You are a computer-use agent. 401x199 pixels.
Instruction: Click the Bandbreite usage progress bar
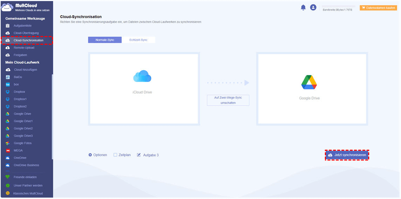point(338,6)
